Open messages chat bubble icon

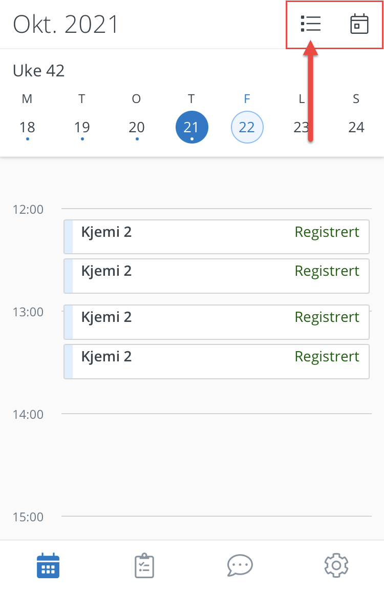click(x=240, y=565)
